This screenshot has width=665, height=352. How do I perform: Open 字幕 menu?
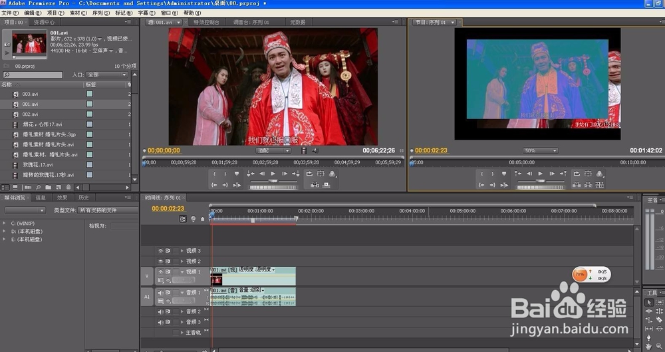pos(147,13)
